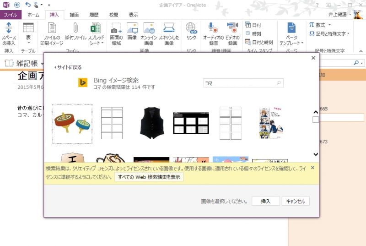Click the undo arrow in quick access

(x=28, y=5)
